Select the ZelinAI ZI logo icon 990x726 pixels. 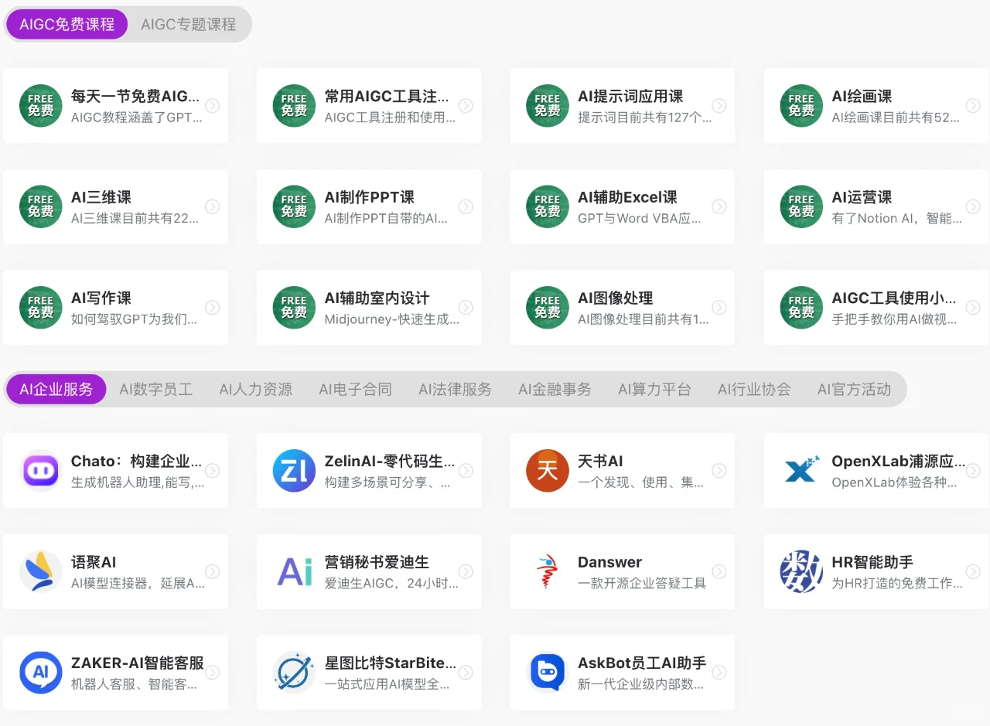click(294, 470)
